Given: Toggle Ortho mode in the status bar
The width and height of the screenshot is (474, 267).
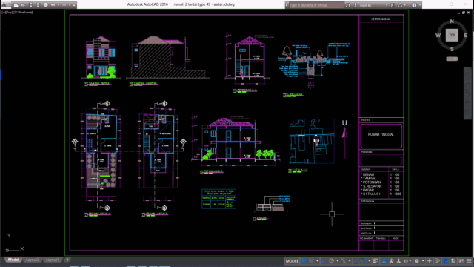Looking at the screenshot, I should pos(324,261).
